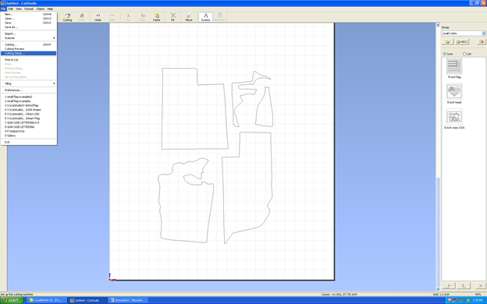Expand the Scanner submenu
This screenshot has width=487, height=304.
point(29,38)
